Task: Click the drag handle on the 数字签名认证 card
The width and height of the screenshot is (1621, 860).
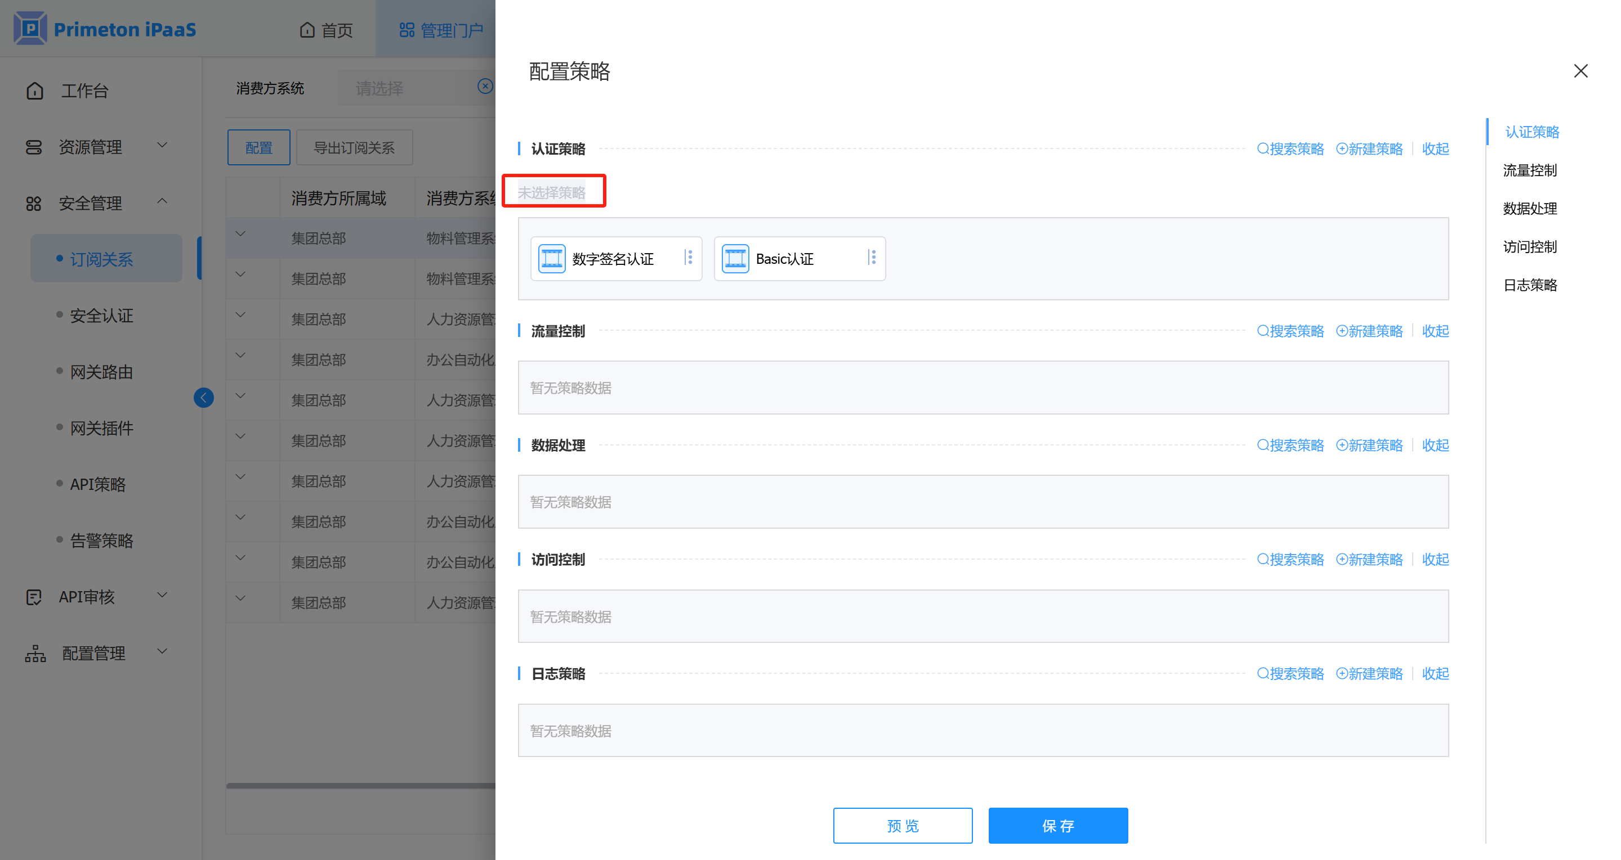Action: click(x=689, y=257)
